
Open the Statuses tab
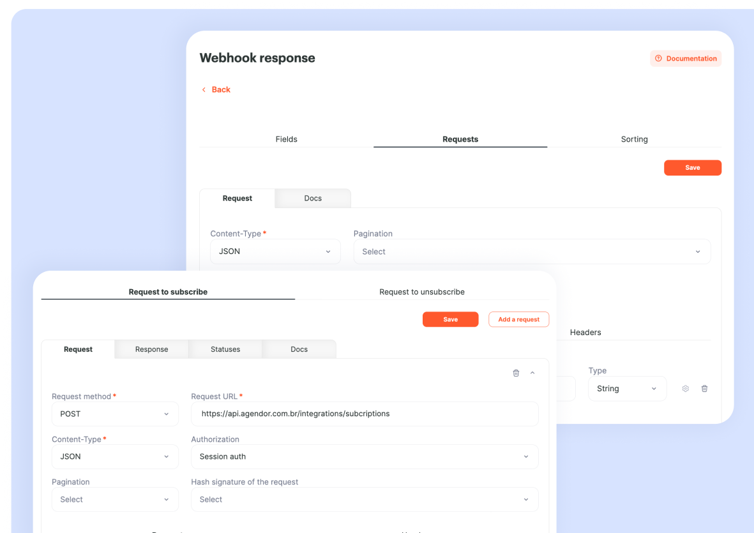click(x=225, y=349)
